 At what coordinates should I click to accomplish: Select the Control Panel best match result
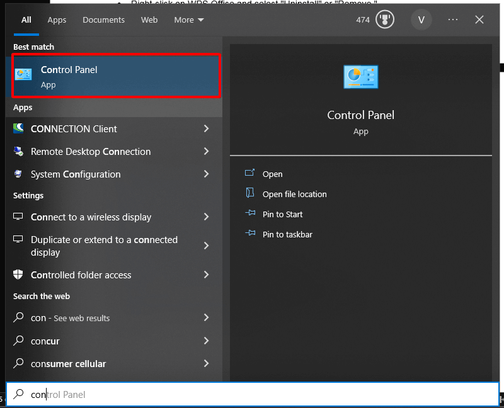pos(117,76)
